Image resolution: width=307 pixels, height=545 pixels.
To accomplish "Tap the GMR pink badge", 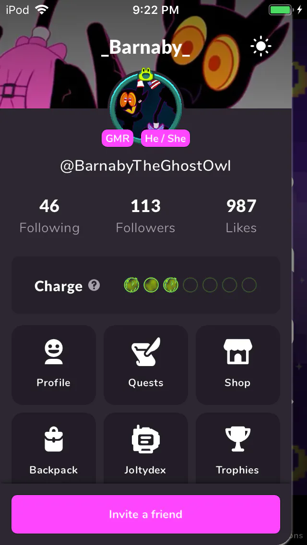I will coord(118,138).
